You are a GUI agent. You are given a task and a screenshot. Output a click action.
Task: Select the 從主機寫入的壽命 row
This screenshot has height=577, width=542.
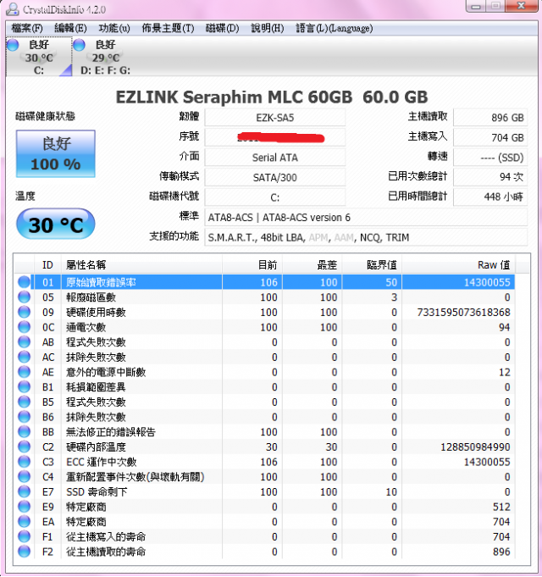pos(265,537)
